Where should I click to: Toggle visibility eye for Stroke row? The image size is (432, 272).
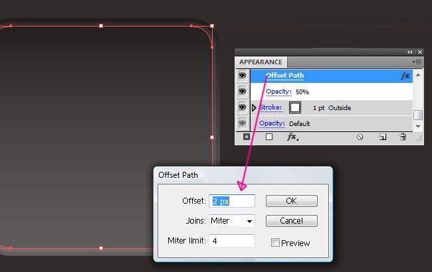click(x=242, y=107)
